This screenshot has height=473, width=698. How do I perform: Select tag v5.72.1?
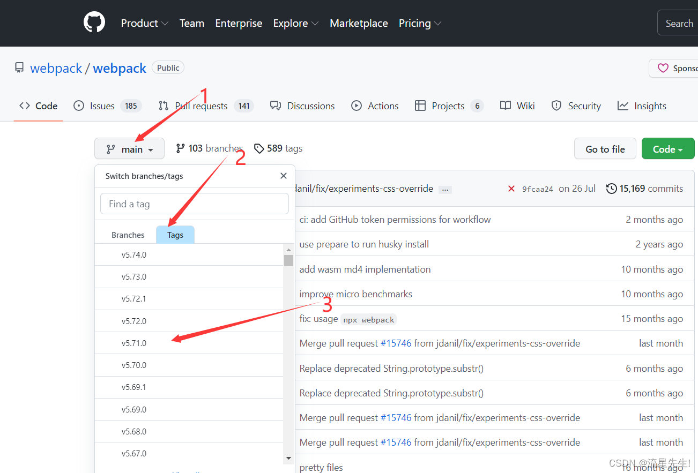(189, 299)
